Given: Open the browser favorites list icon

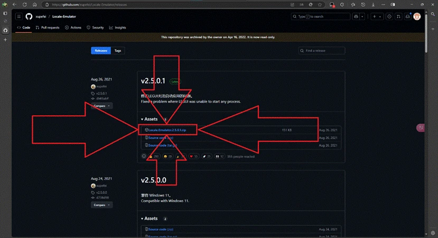Looking at the screenshot, I should coord(353,4).
